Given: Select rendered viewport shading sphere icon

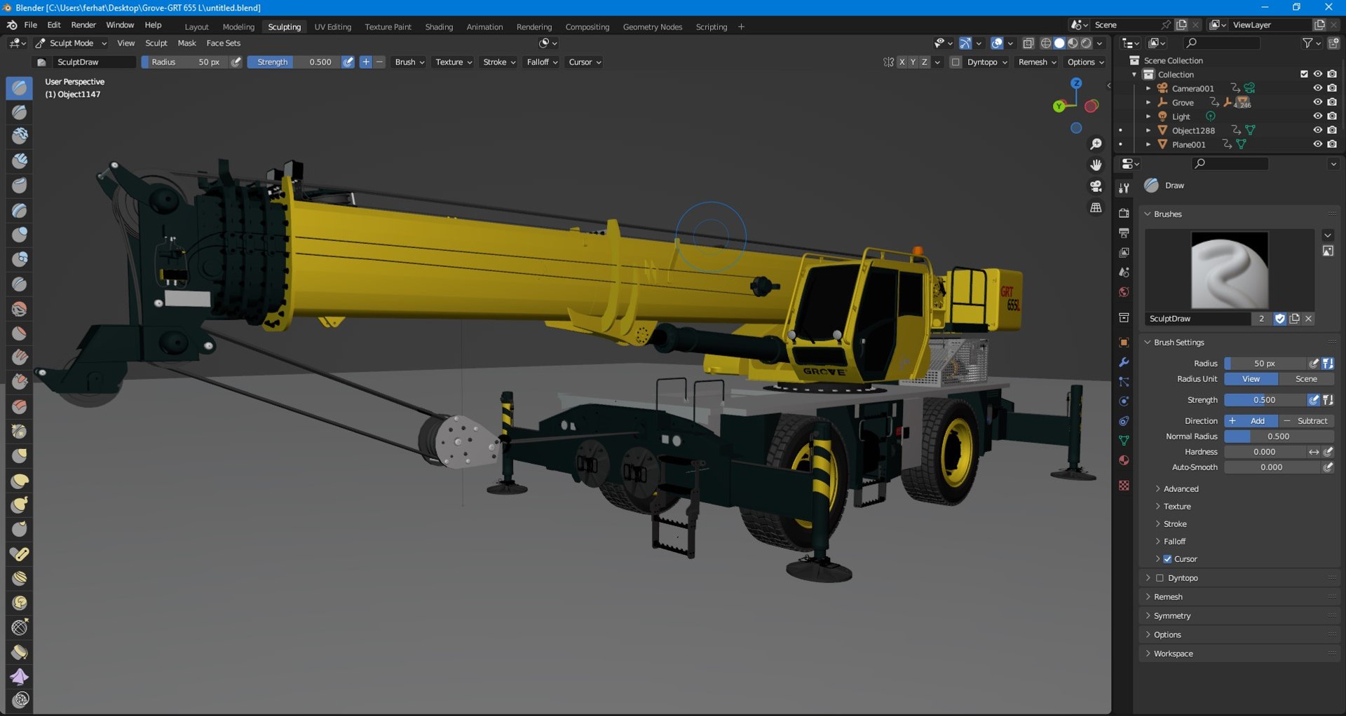Looking at the screenshot, I should coord(1086,43).
